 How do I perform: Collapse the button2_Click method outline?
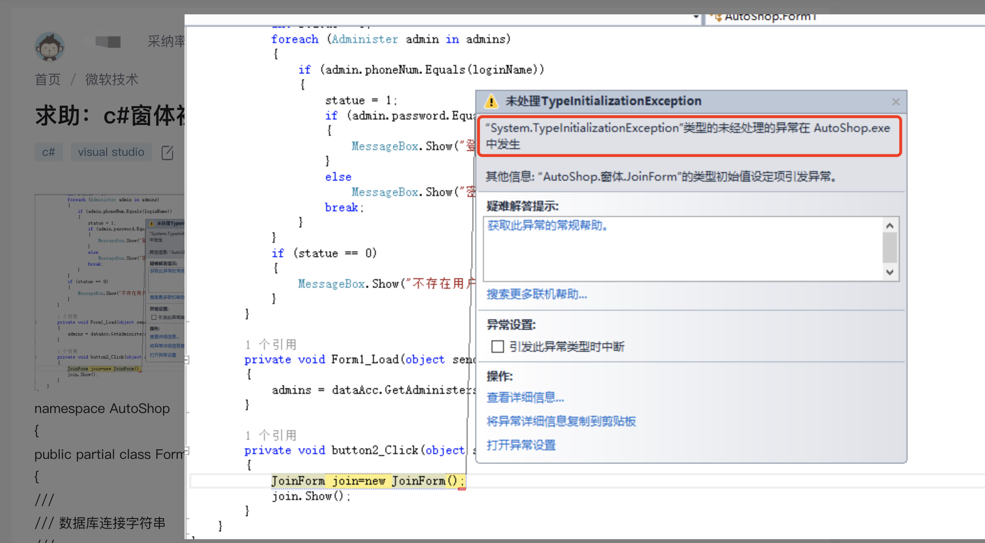pyautogui.click(x=187, y=450)
